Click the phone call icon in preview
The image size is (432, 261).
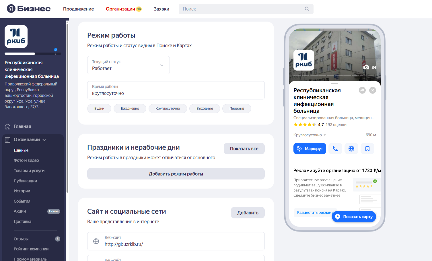(x=335, y=149)
